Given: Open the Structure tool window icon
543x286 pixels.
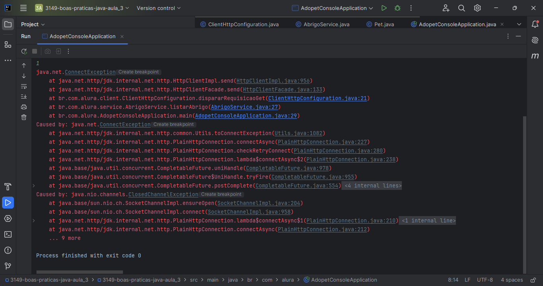Looking at the screenshot, I should [8, 44].
